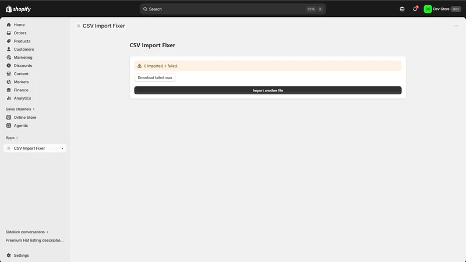Viewport: 466px width, 262px height.
Task: Click the CSV Import Fixer app icon in sidebar
Action: [x=9, y=148]
